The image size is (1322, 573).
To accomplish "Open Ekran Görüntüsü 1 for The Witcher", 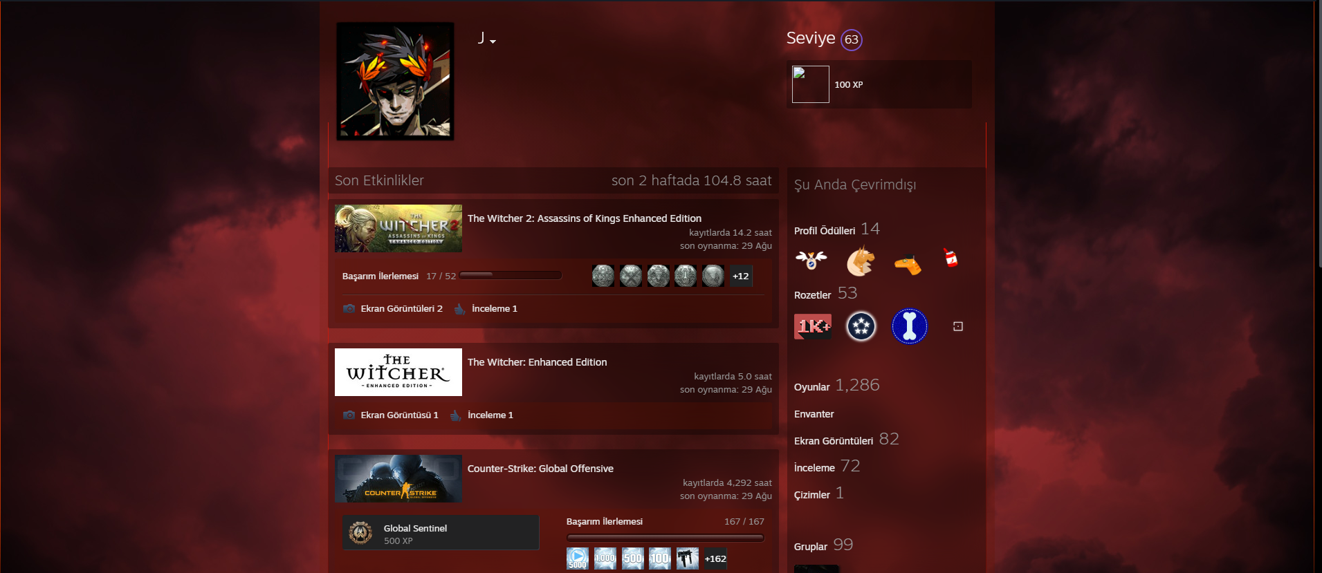I will tap(399, 415).
